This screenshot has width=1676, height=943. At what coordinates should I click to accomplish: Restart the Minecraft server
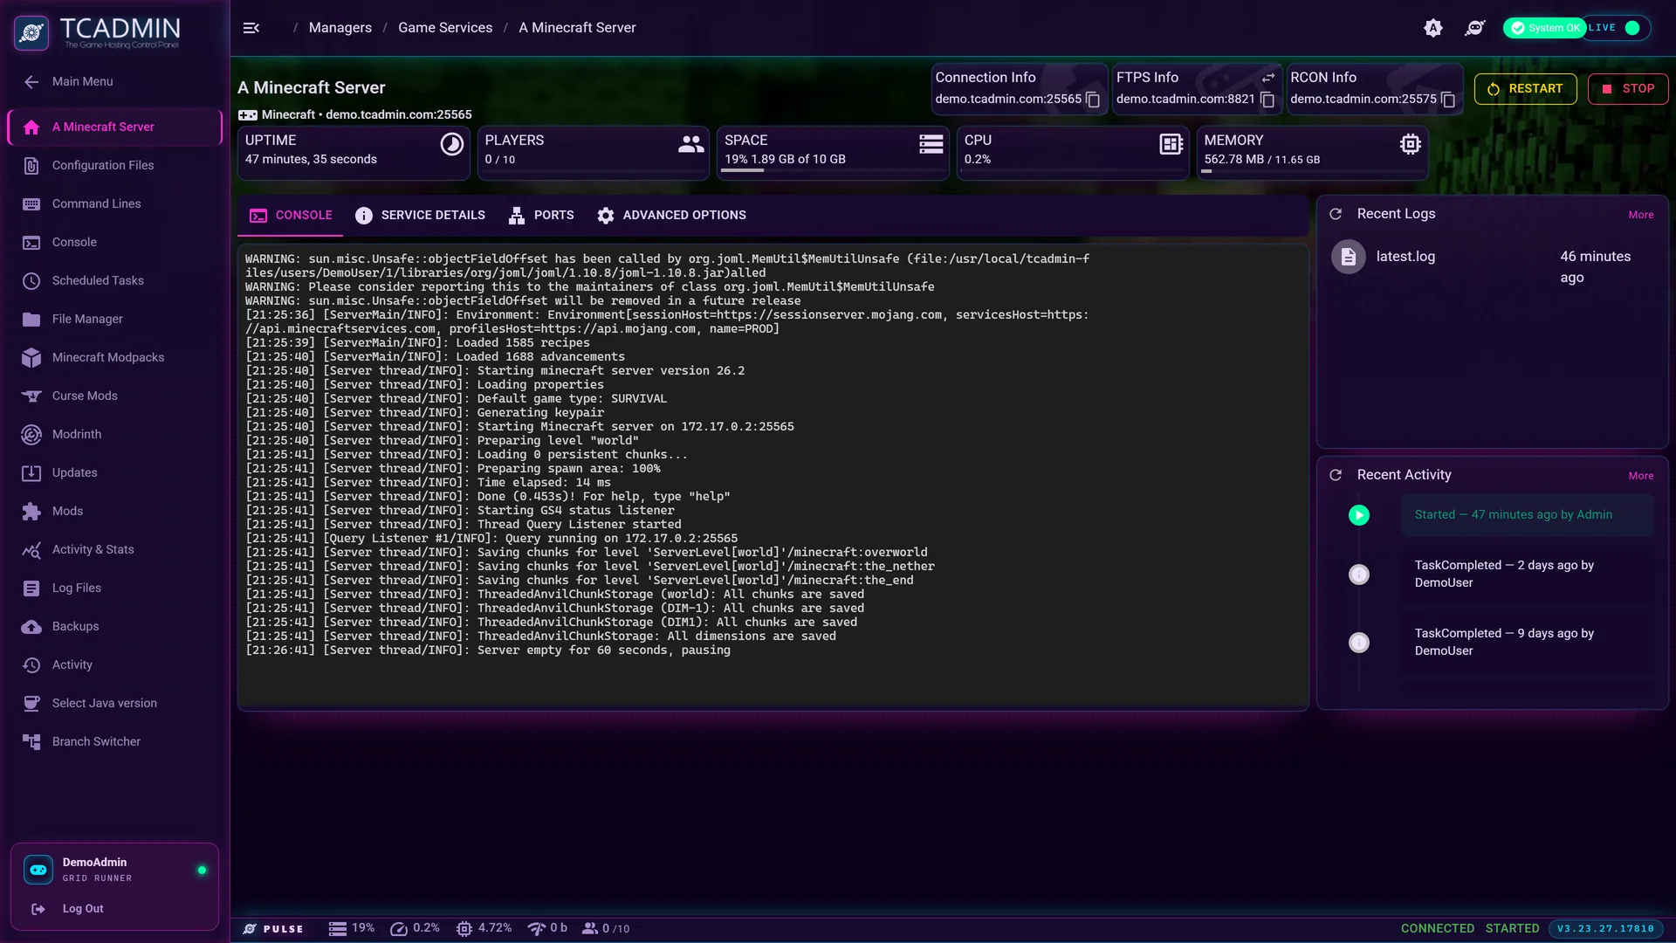coord(1525,89)
